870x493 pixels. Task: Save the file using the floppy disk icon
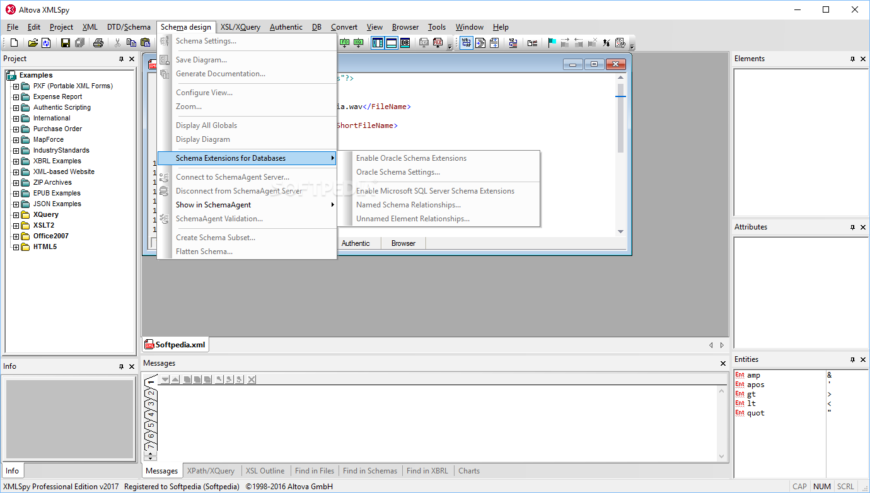[x=65, y=43]
